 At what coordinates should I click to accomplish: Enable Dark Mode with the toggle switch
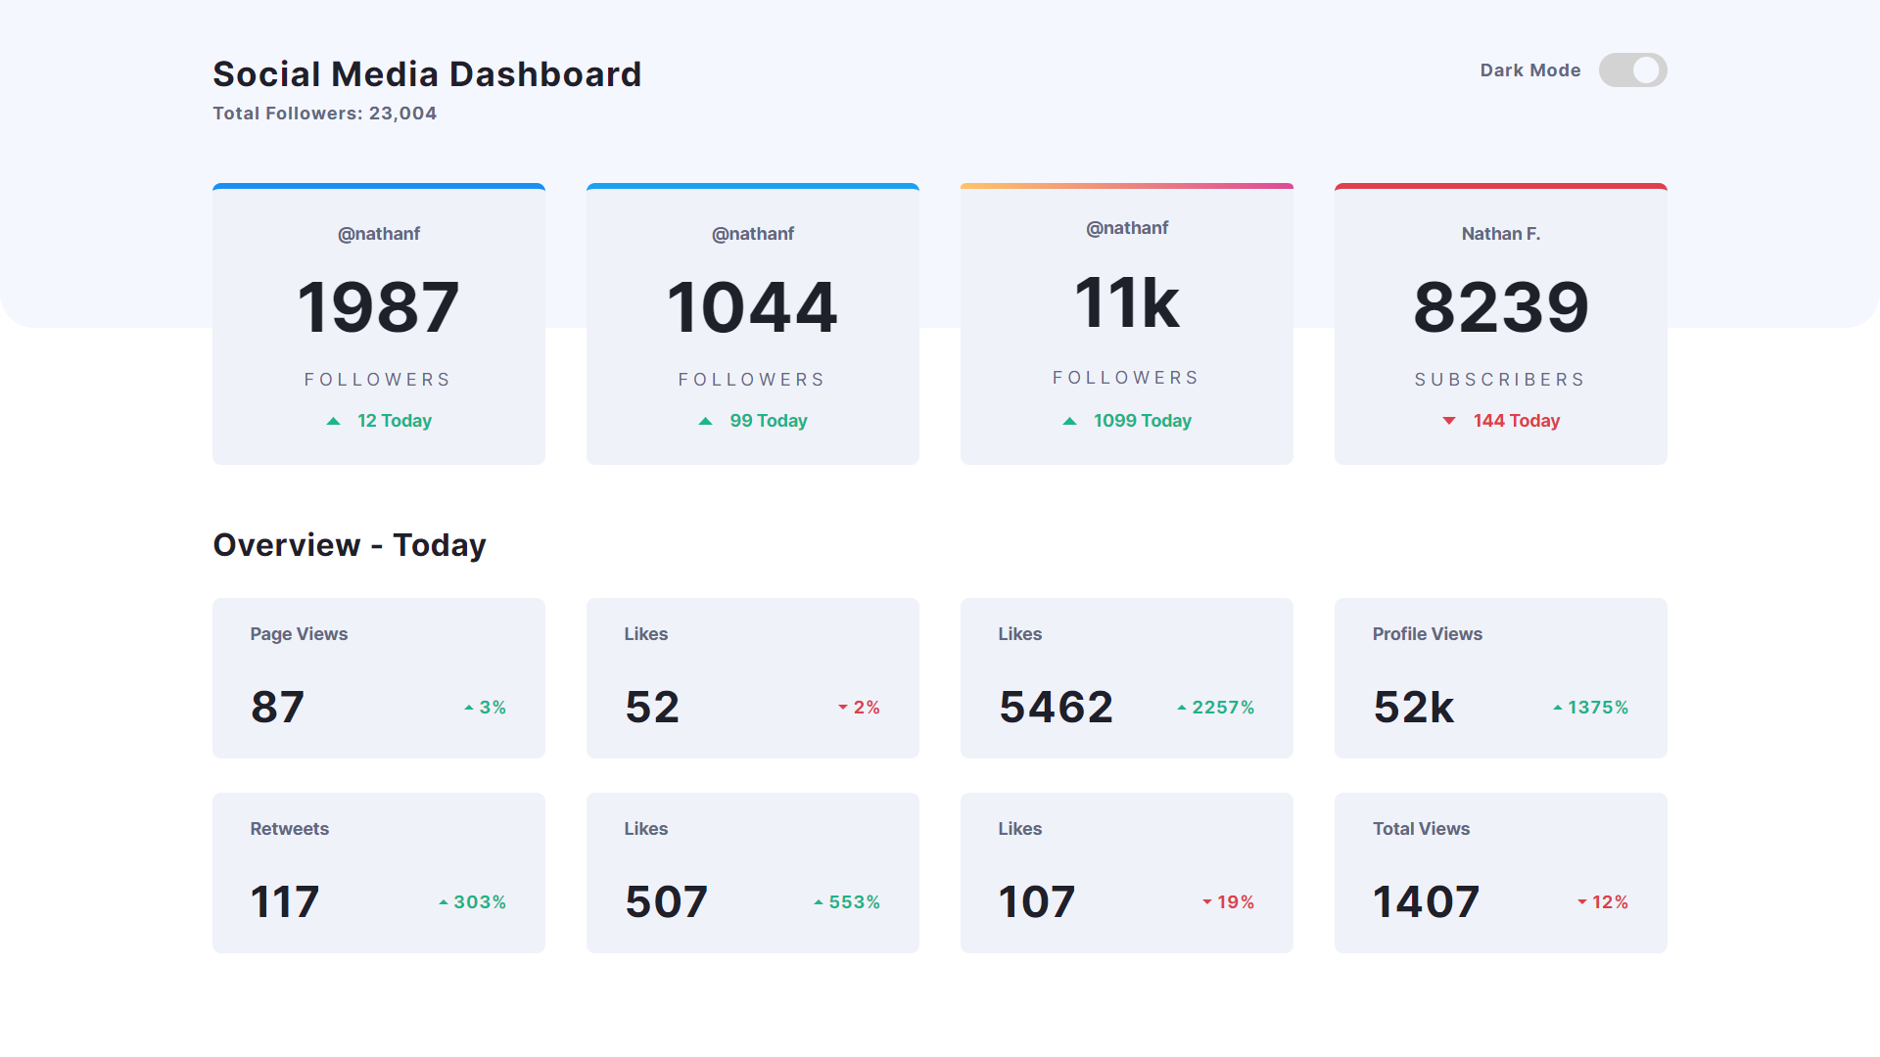coord(1632,69)
